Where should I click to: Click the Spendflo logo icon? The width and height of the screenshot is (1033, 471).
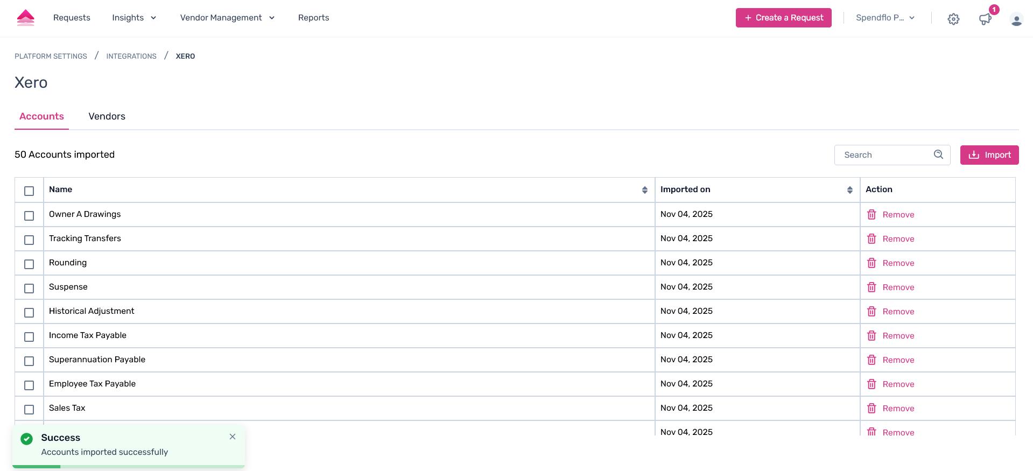click(25, 18)
